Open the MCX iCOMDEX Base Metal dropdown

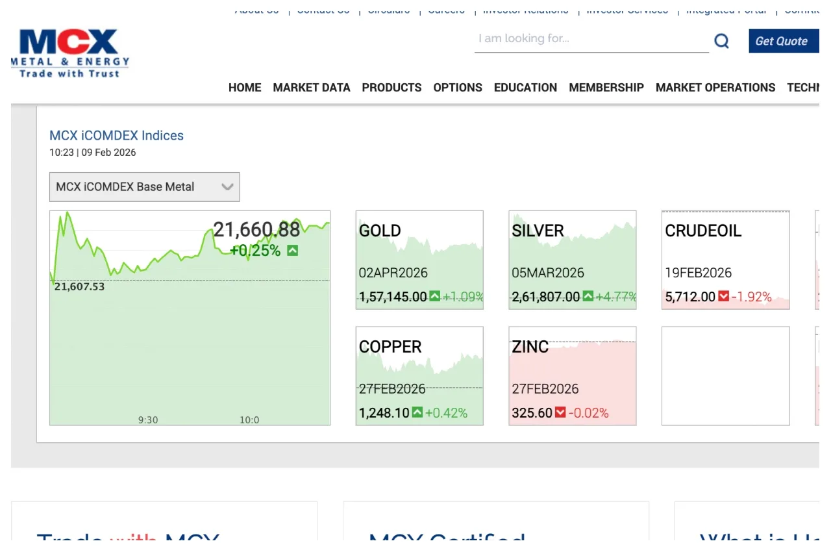pos(144,186)
